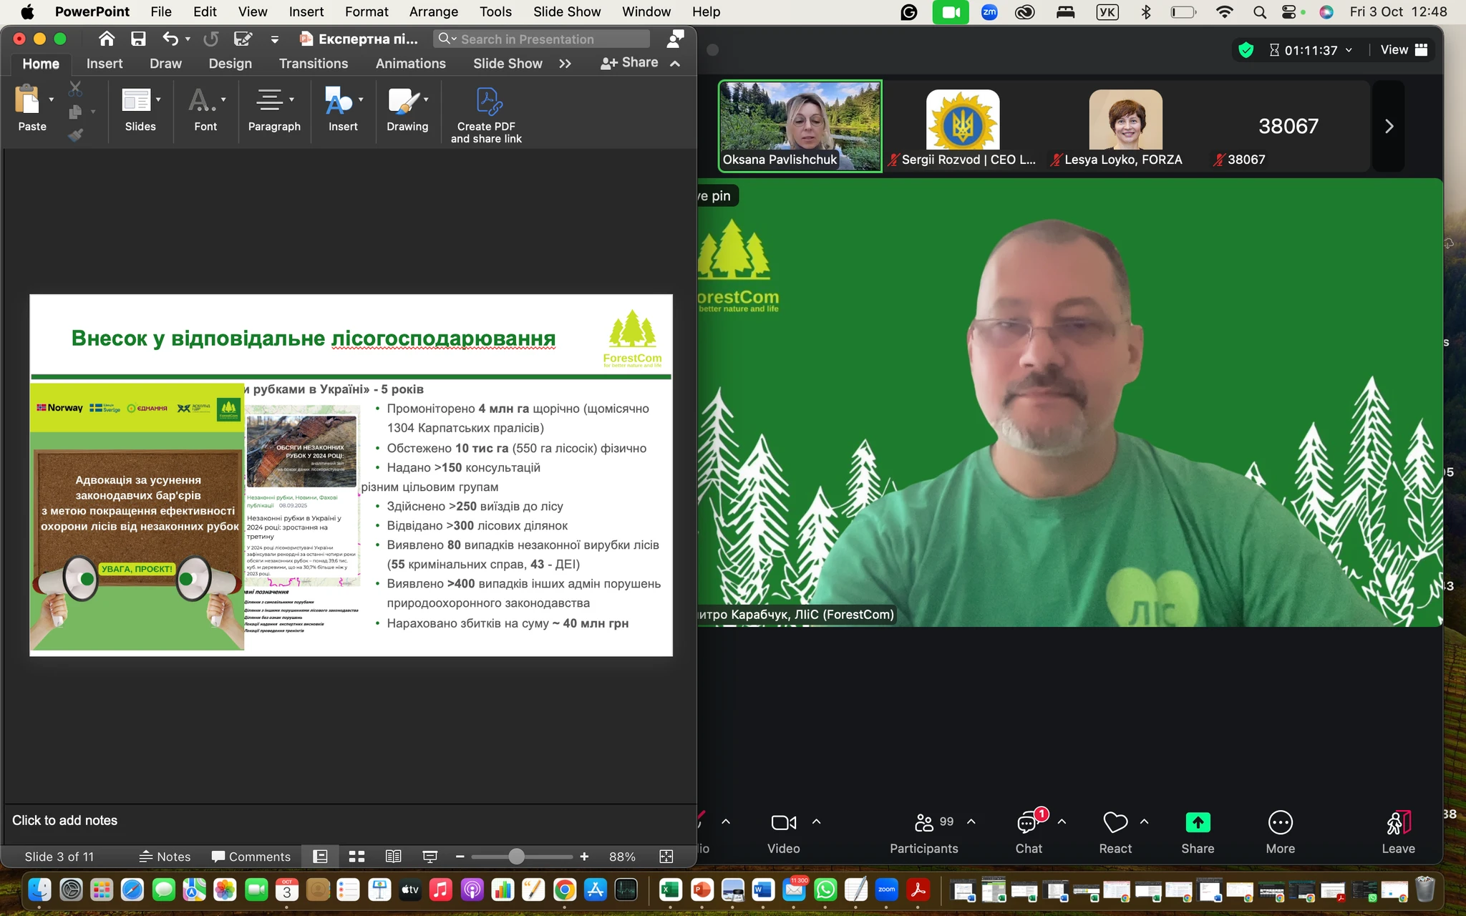Open the Apple menu
This screenshot has width=1466, height=916.
[27, 11]
